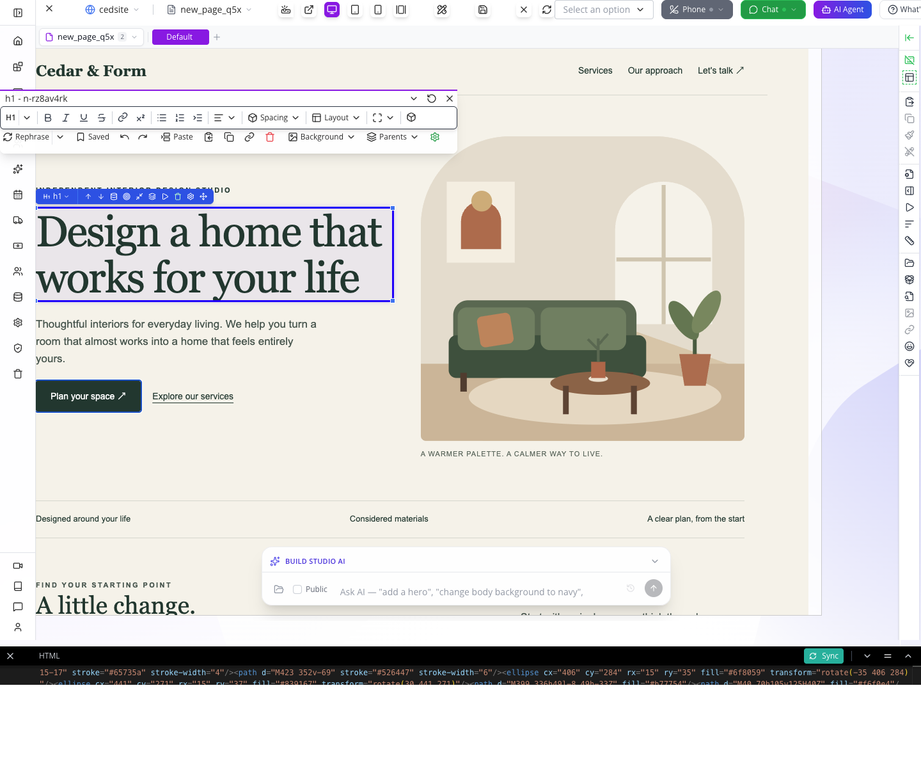Insert a bulleted list
921x768 pixels.
coord(162,118)
